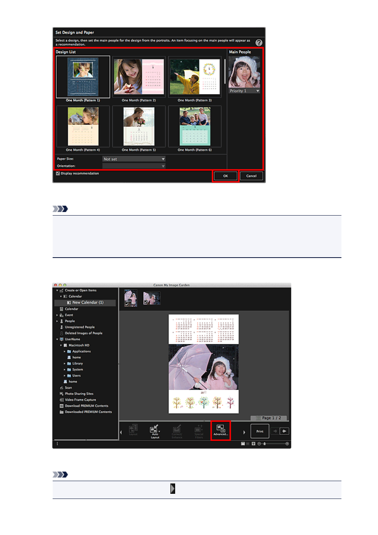Open the Orientation dropdown
The width and height of the screenshot is (378, 535).
click(134, 166)
